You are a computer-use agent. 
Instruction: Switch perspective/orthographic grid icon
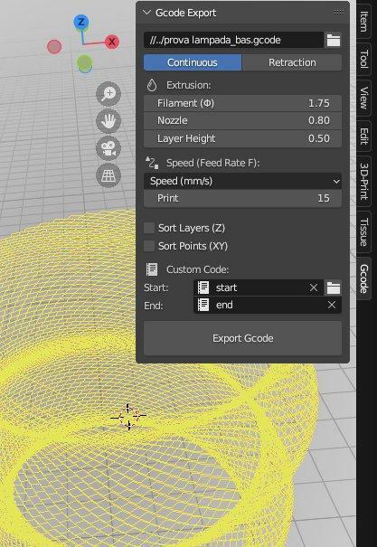(x=108, y=175)
